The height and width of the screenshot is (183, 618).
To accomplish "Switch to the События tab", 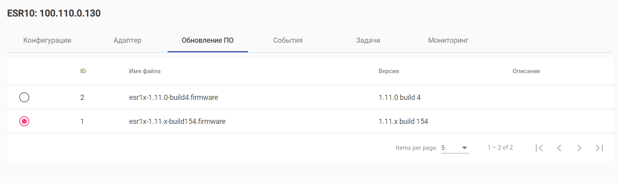I will [288, 40].
